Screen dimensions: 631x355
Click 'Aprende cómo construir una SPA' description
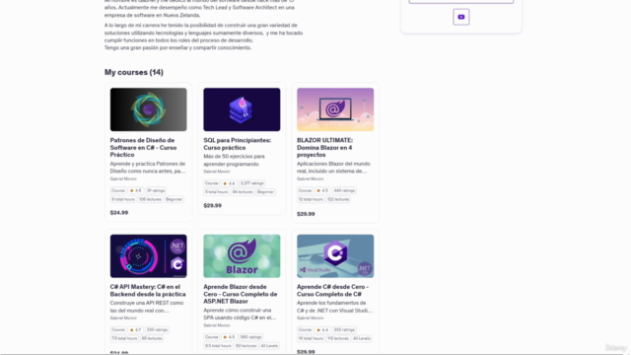click(x=240, y=314)
